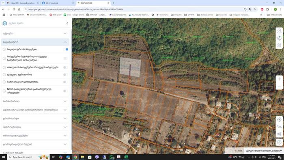The height and width of the screenshot is (160, 284).
Task: Turn off the cadastral data layer toggle
Action: click(66, 49)
